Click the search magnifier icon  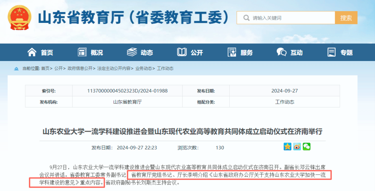tap(246, 18)
